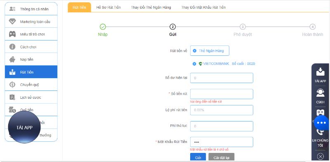330x162 pixels.
Task: Open Quỹ tiền in sidebar
Action: 31,110
